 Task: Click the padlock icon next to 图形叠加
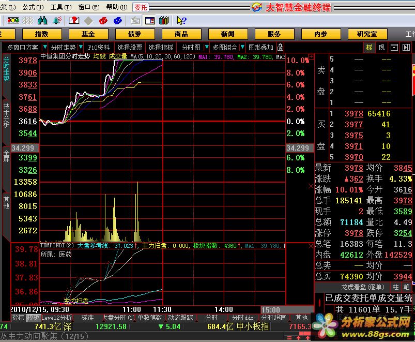tap(280, 48)
